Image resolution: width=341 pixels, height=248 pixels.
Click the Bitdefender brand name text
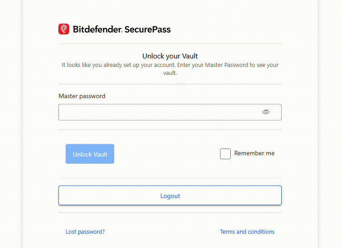97,29
